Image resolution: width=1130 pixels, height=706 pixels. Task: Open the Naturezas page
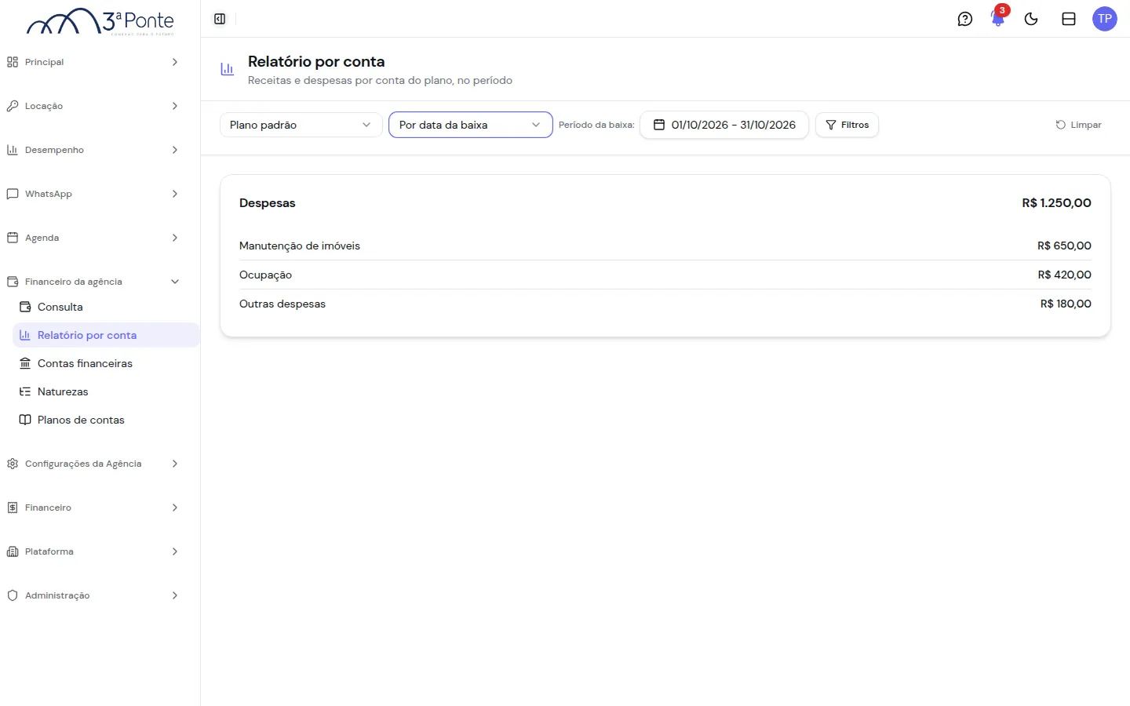(106, 391)
